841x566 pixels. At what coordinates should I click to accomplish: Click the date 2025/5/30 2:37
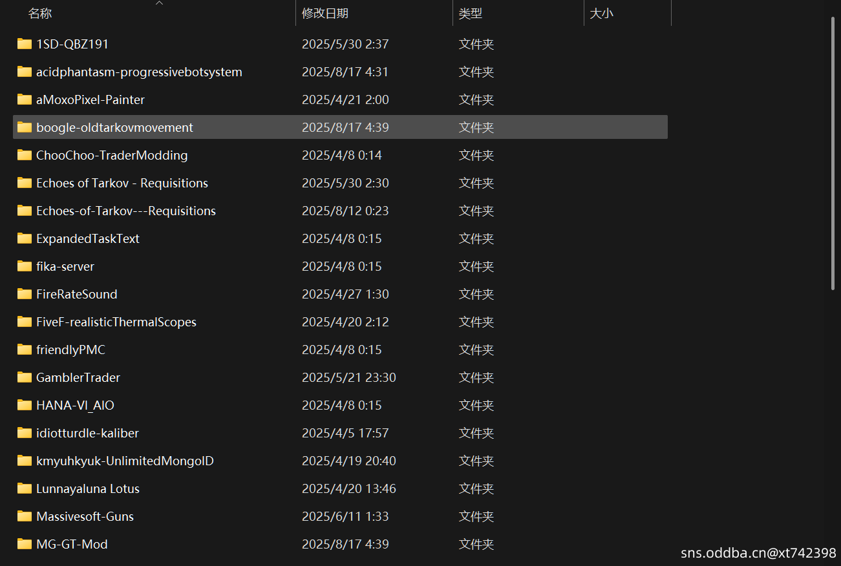[345, 44]
